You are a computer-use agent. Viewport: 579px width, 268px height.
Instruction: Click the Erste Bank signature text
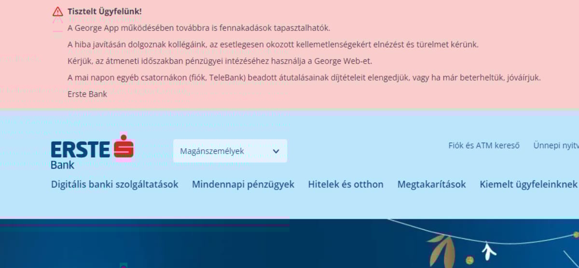pos(87,94)
